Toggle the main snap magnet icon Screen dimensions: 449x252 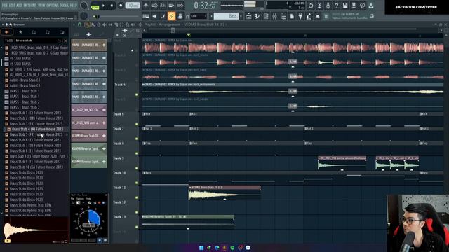point(187,16)
